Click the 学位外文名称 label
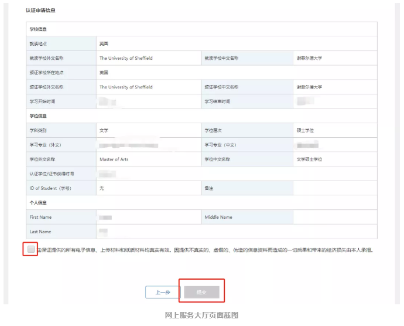 click(x=42, y=159)
